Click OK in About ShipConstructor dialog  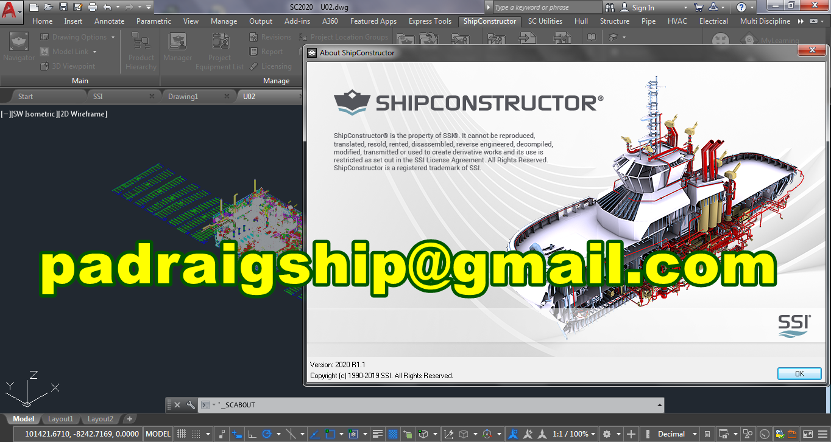[799, 373]
